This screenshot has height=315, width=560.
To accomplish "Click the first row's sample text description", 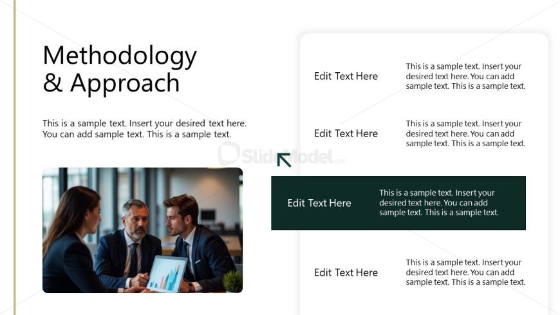I will click(x=465, y=76).
